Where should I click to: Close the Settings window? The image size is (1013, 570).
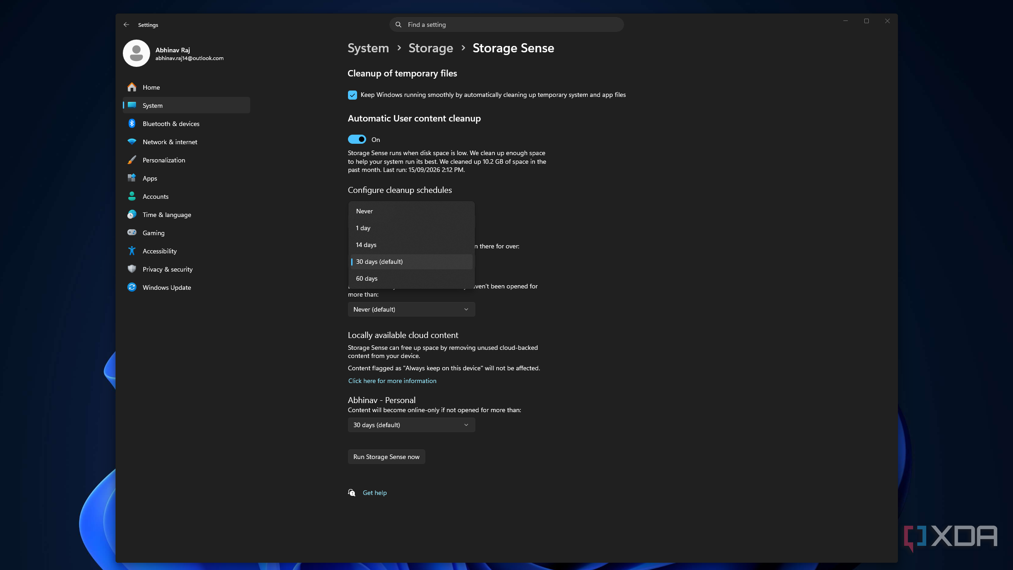click(x=887, y=21)
